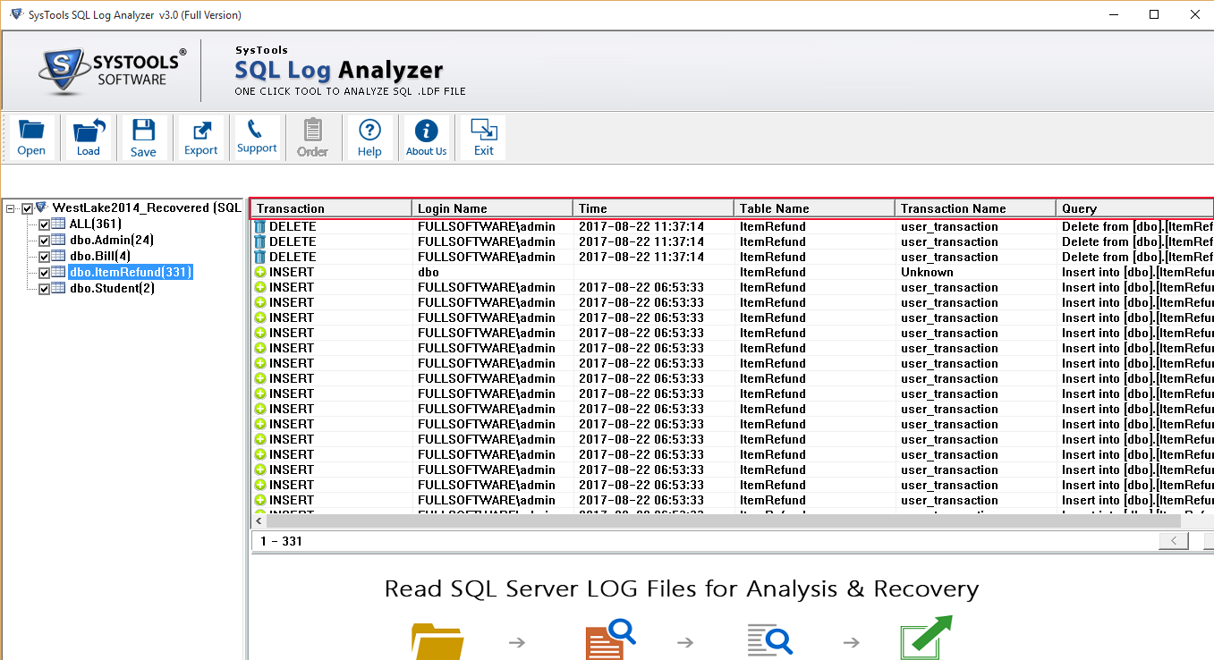Uncheck the dbo.Admin(24) checkbox
This screenshot has width=1214, height=660.
[44, 241]
